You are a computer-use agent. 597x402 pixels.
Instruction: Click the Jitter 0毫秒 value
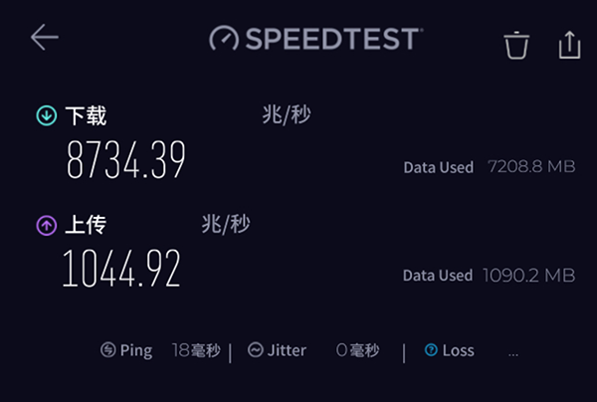[357, 350]
